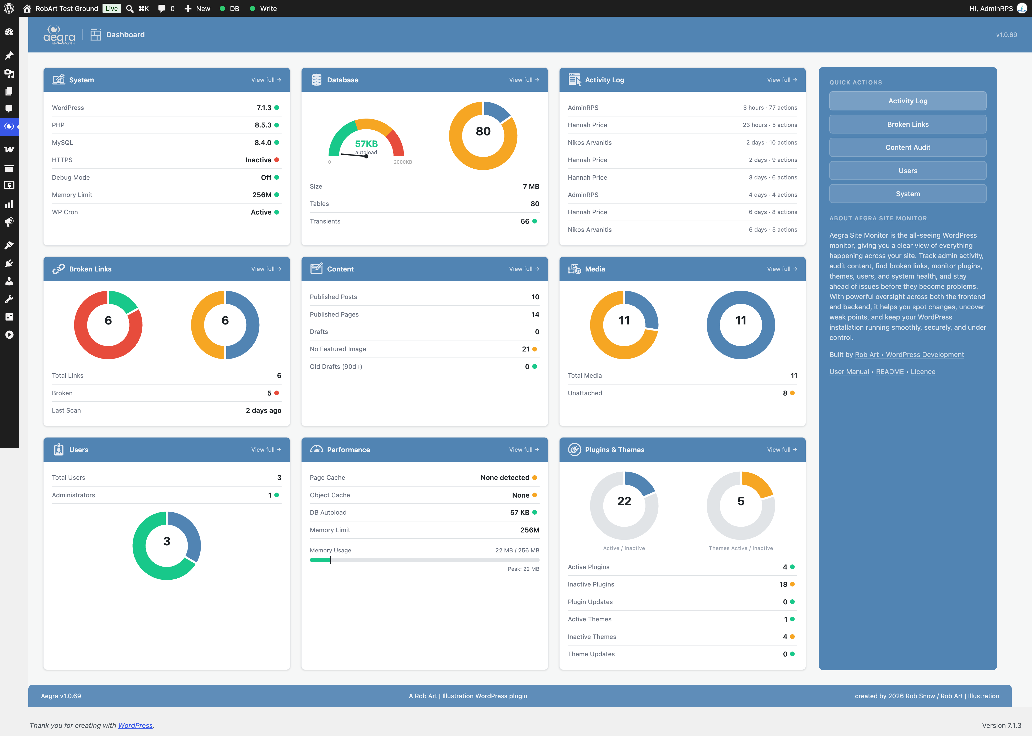Open the Tools wrench sidebar icon
This screenshot has width=1032, height=736.
click(x=9, y=299)
